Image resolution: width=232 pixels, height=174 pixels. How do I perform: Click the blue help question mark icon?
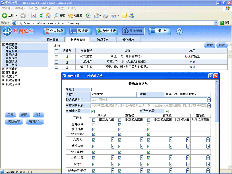[179, 31]
